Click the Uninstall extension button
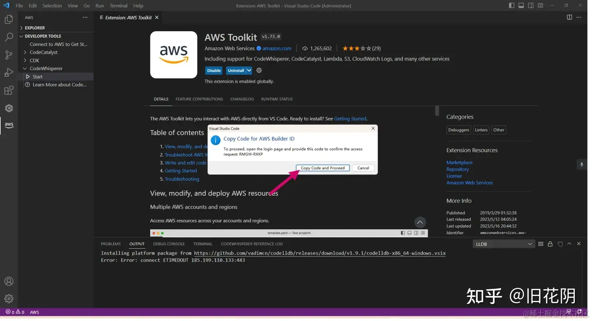592x321 pixels. 236,70
